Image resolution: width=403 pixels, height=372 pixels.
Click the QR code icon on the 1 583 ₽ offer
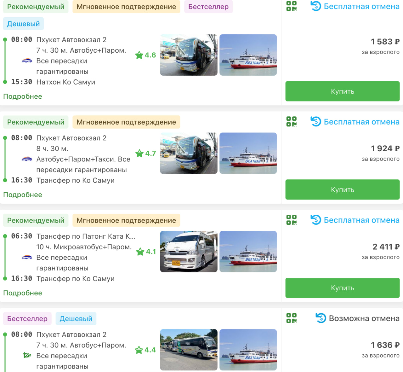(x=291, y=6)
